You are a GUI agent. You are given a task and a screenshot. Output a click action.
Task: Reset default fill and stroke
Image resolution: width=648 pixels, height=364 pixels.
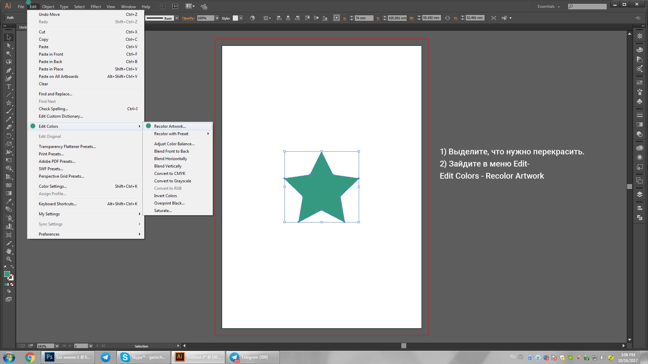5,267
